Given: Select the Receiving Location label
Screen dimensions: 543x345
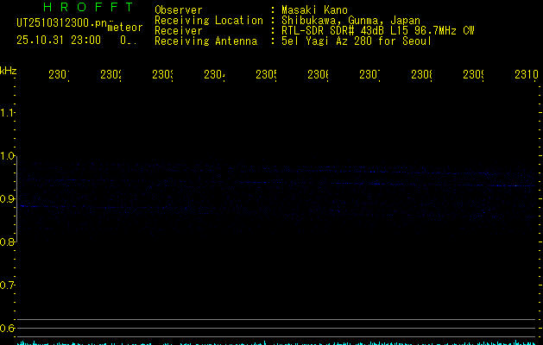Looking at the screenshot, I should click(208, 20).
